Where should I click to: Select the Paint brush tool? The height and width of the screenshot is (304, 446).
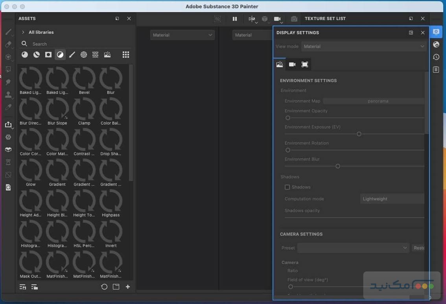[x=9, y=32]
